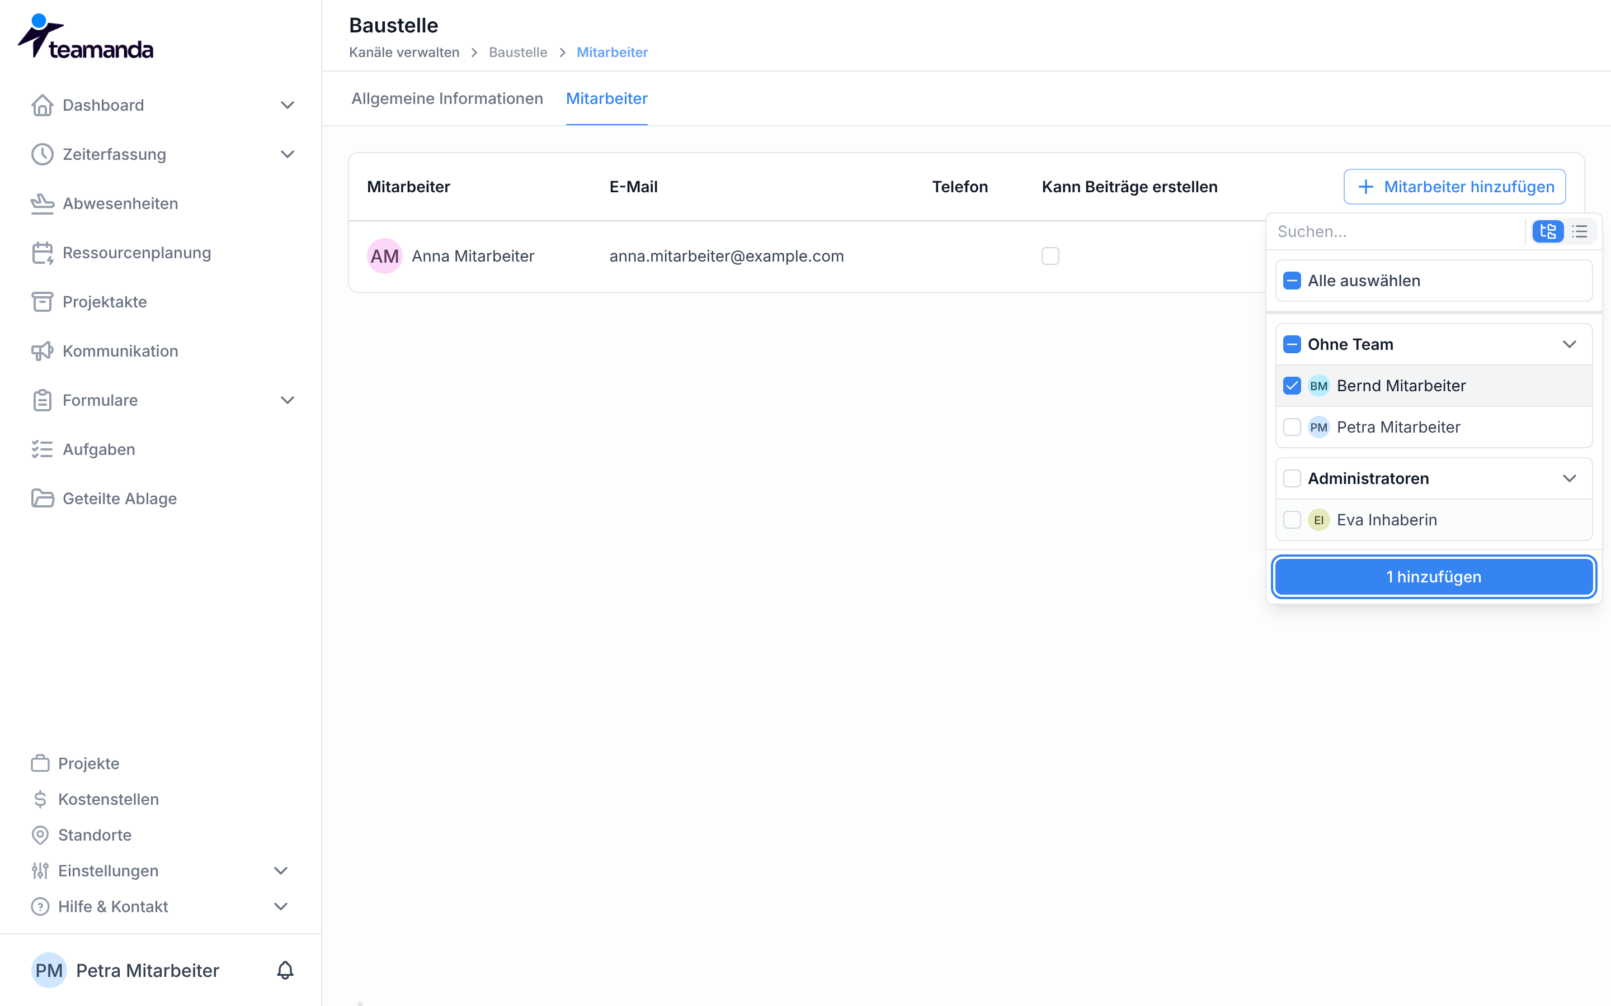1611x1006 pixels.
Task: Expand Einstellungen menu chevron
Action: click(x=281, y=871)
